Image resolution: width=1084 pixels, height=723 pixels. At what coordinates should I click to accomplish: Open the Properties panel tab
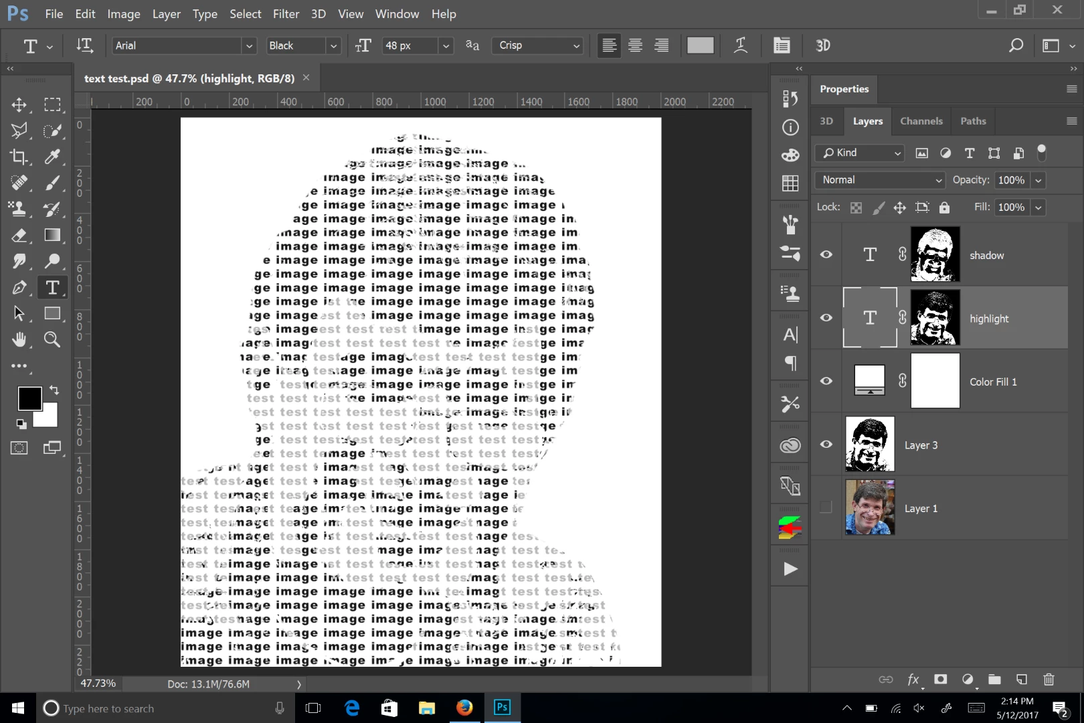pyautogui.click(x=844, y=89)
